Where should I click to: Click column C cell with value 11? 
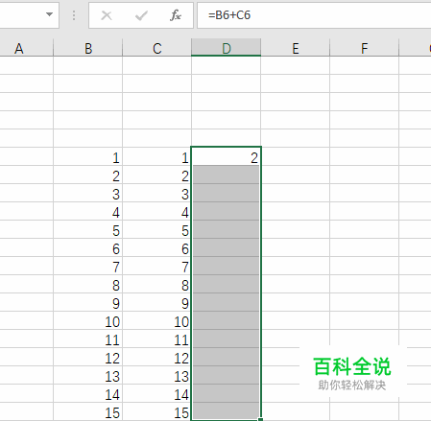(x=157, y=339)
